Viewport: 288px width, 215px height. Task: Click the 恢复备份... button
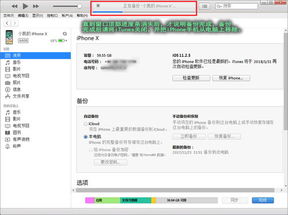coord(225,136)
